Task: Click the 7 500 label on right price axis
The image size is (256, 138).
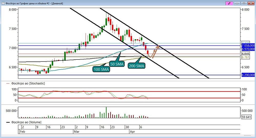Action: click(246, 29)
